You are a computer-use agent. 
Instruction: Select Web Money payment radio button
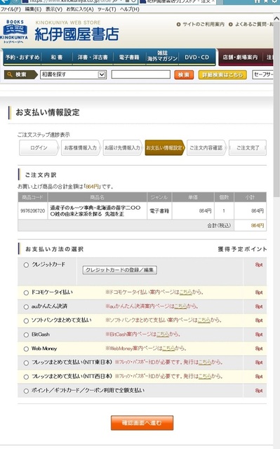pyautogui.click(x=26, y=349)
